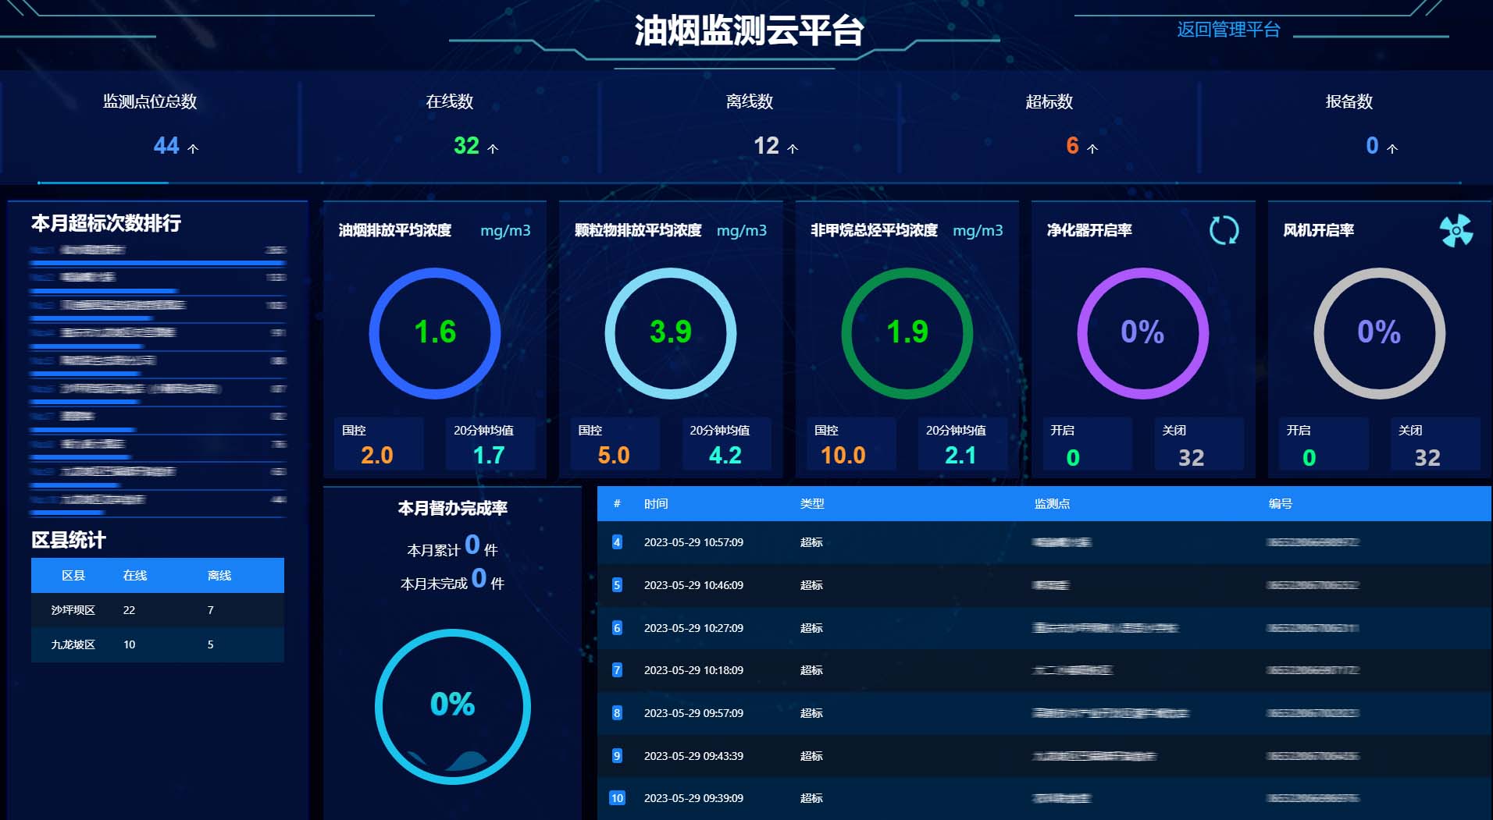Click the up arrow beside 报备数 value 0

pyautogui.click(x=1392, y=148)
